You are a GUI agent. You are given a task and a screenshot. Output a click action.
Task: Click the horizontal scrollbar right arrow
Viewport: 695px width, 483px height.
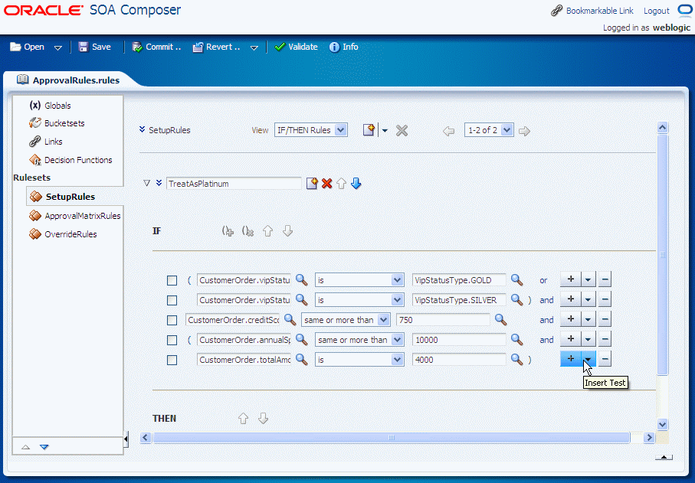(x=649, y=438)
